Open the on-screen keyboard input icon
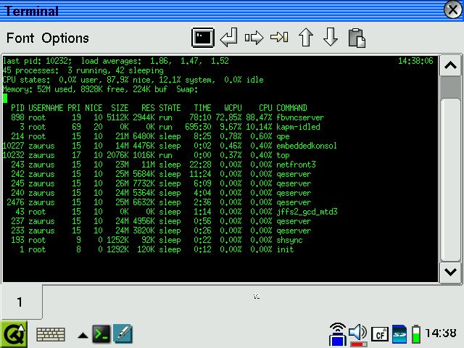This screenshot has height=348, width=464. (x=51, y=335)
